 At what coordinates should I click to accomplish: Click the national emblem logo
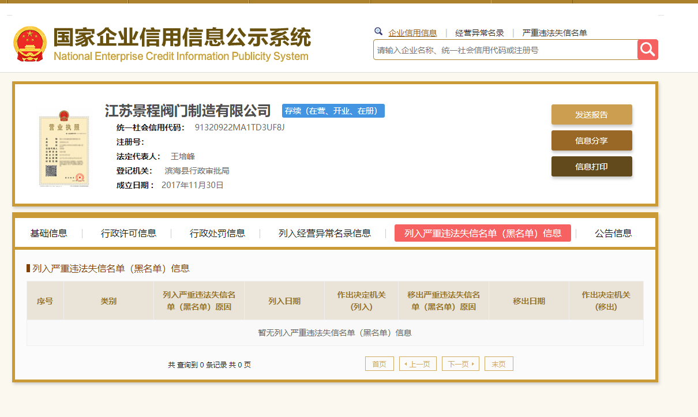pos(30,44)
